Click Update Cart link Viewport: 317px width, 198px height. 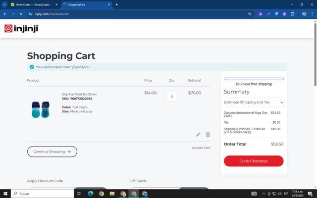(x=201, y=148)
